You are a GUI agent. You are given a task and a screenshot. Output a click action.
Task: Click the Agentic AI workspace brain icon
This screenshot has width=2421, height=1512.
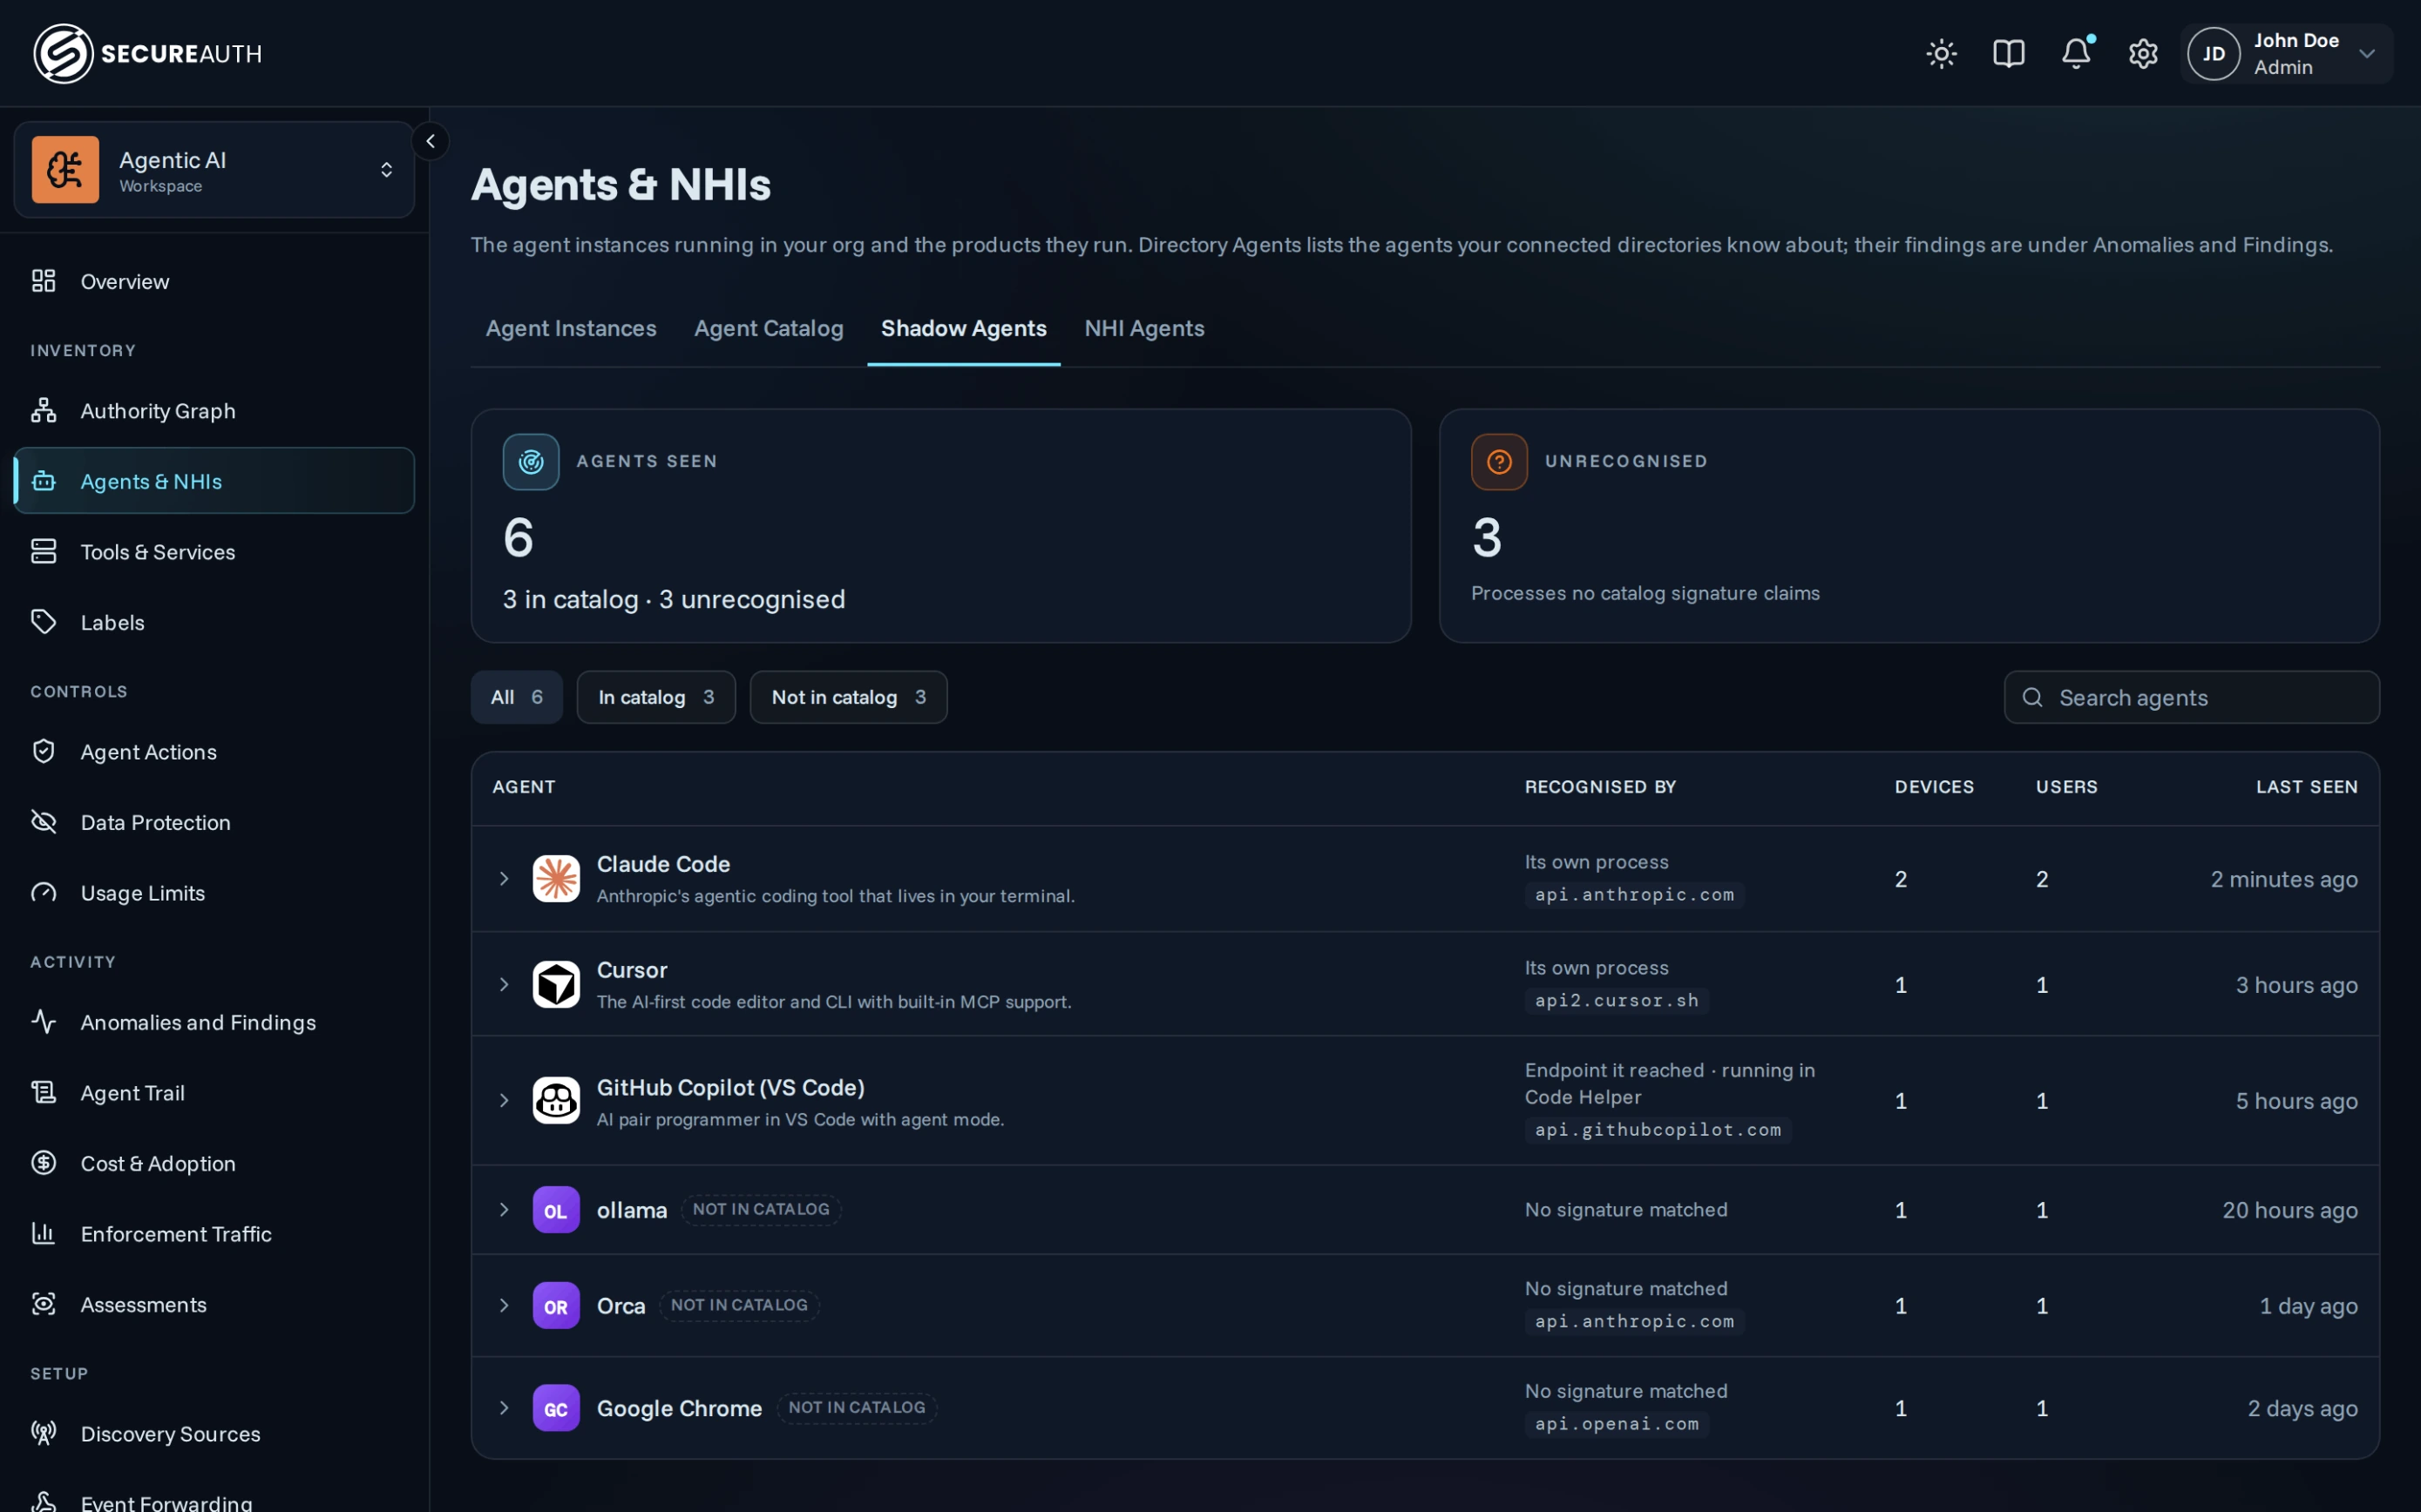[65, 169]
